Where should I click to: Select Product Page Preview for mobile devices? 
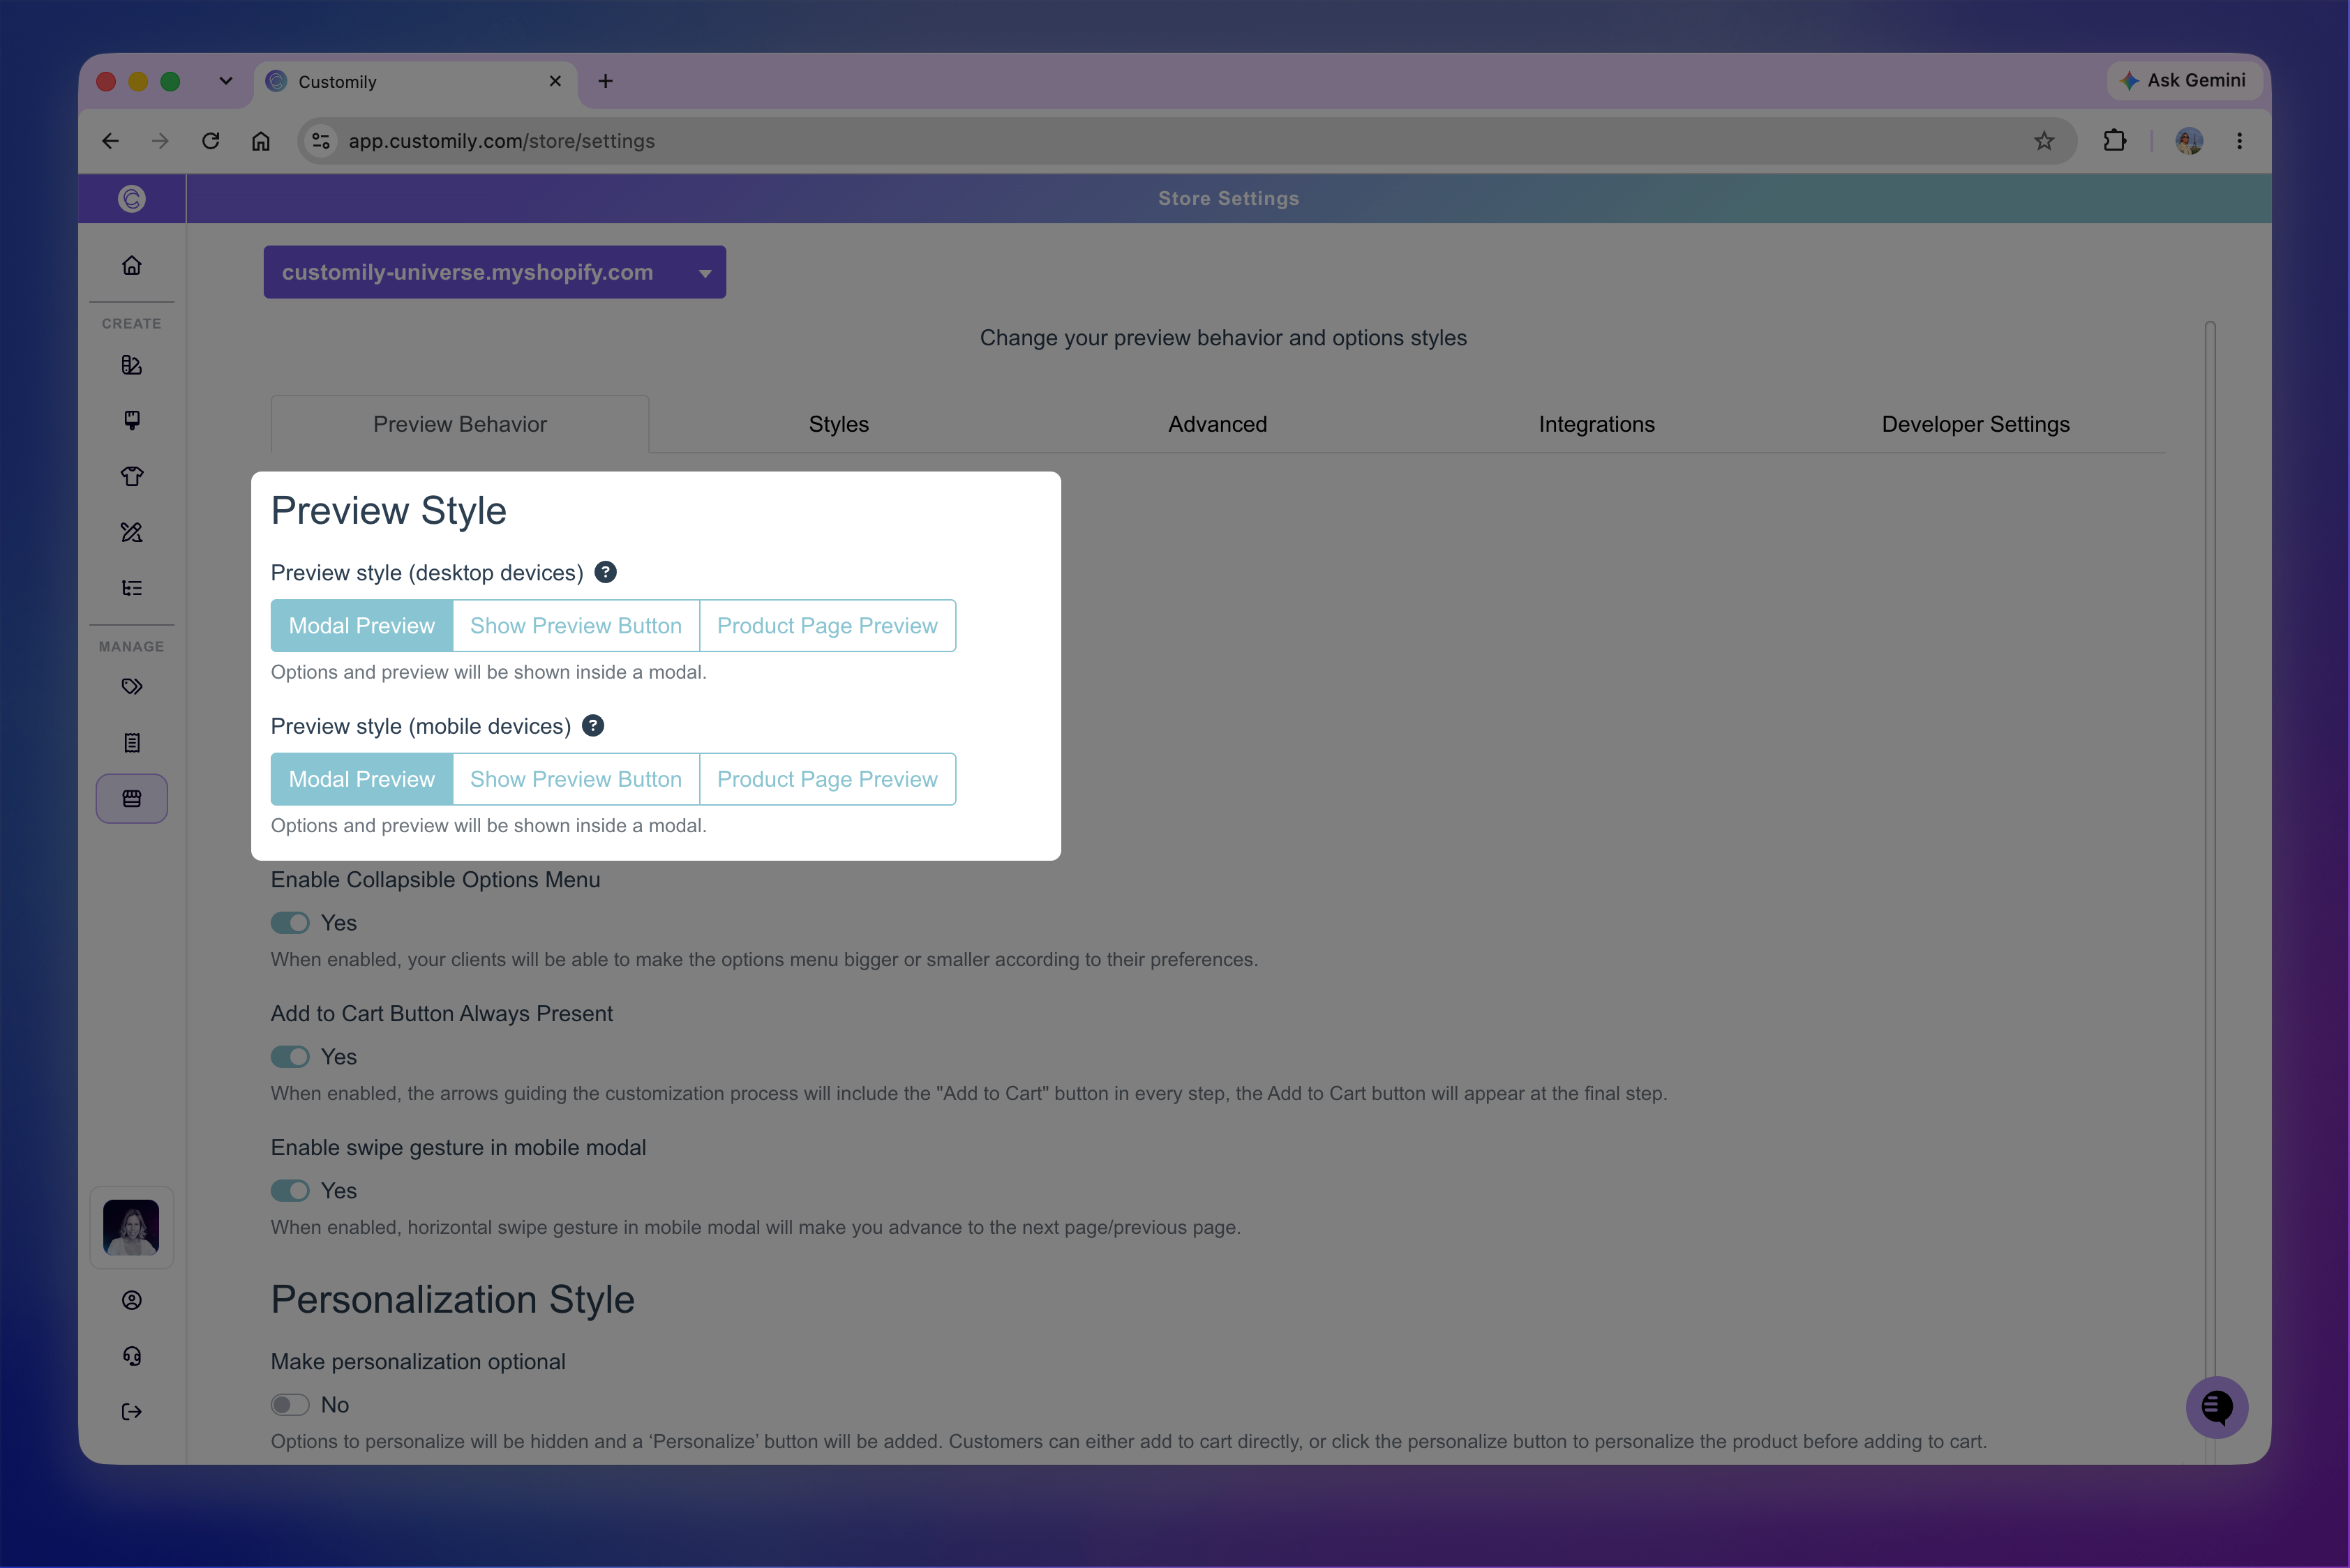pos(828,779)
